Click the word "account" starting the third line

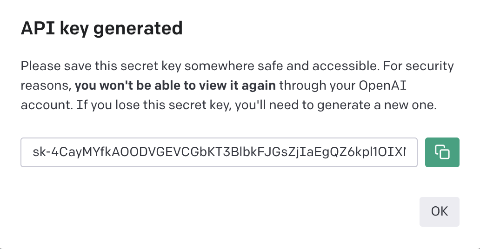click(x=45, y=105)
